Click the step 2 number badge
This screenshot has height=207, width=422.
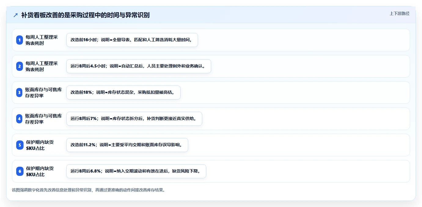click(x=20, y=66)
